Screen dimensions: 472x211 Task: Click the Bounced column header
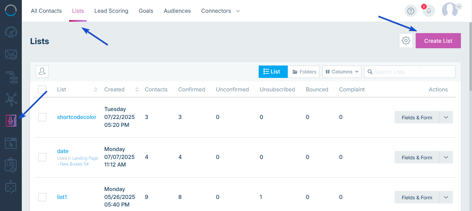click(x=317, y=89)
